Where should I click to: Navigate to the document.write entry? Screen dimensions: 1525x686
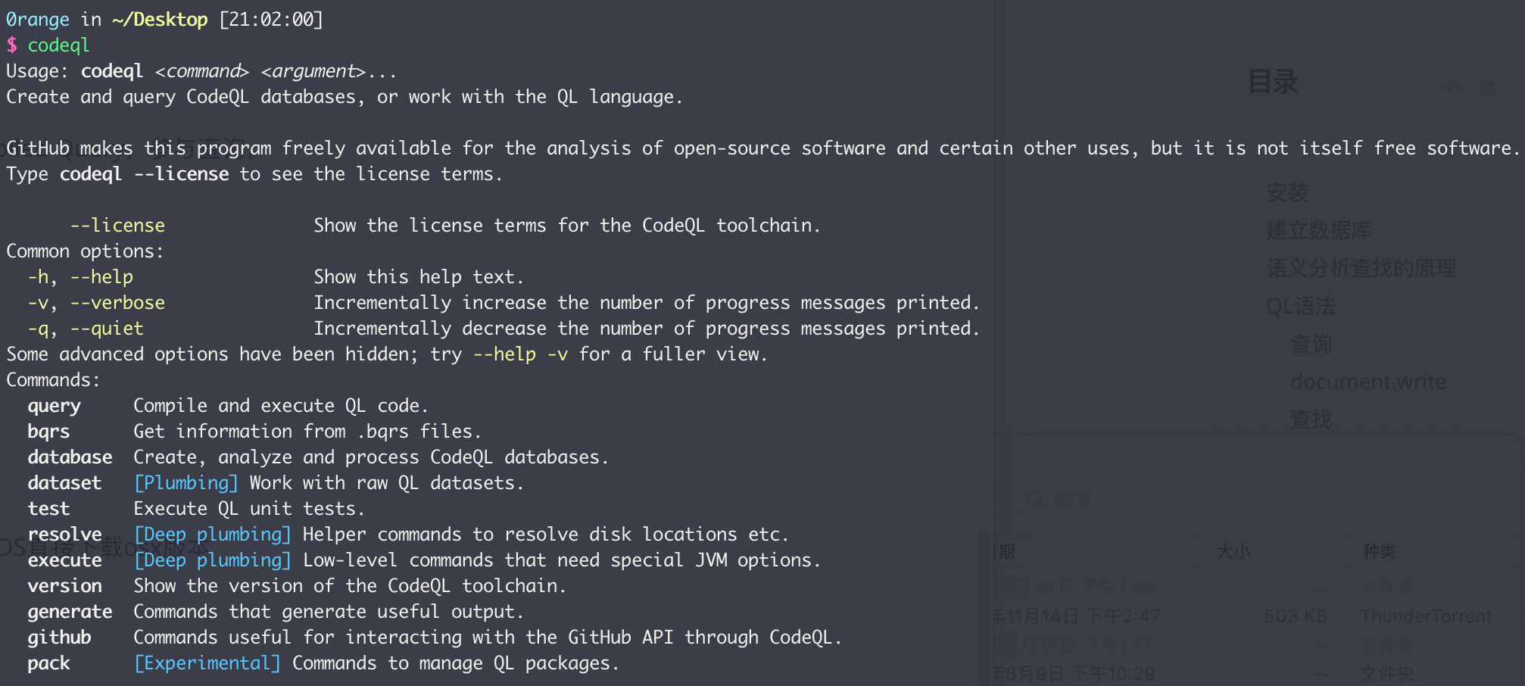click(x=1368, y=382)
